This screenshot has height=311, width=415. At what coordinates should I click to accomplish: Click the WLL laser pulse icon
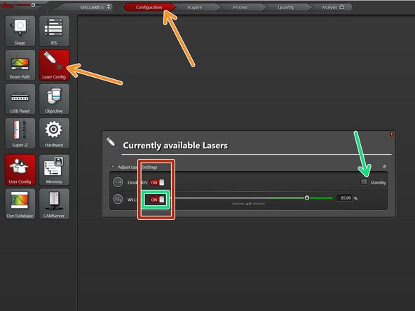tap(118, 199)
